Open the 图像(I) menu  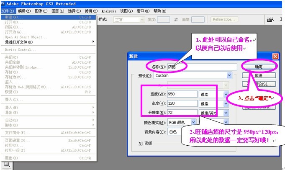coord(41,11)
